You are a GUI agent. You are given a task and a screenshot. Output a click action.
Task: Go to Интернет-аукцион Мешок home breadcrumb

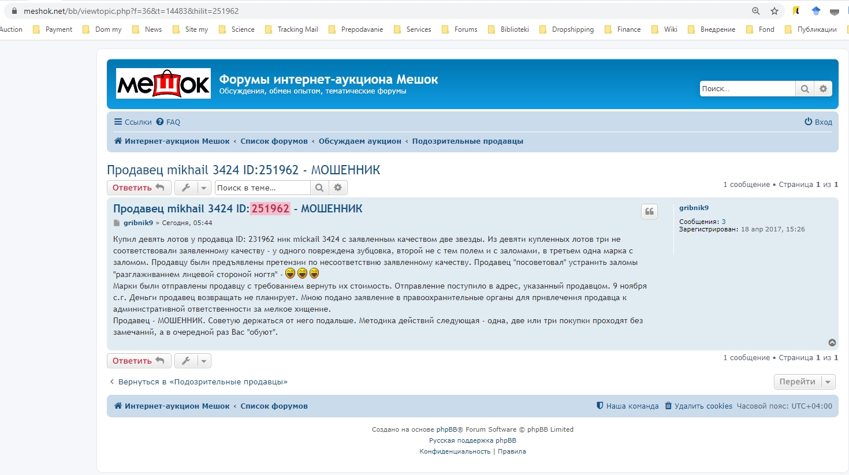[172, 141]
